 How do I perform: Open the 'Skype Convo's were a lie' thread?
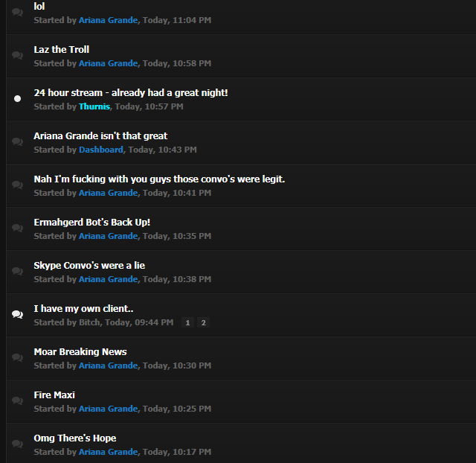[89, 266]
